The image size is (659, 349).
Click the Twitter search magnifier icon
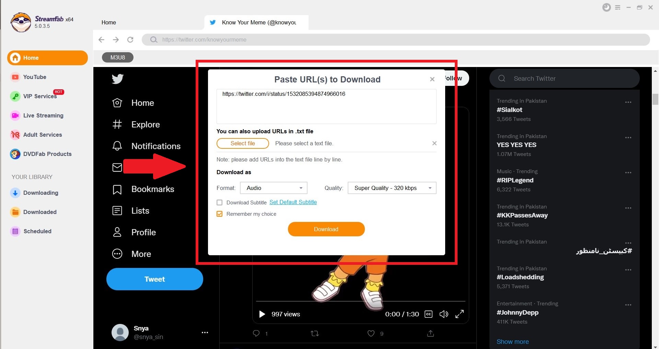click(x=502, y=78)
